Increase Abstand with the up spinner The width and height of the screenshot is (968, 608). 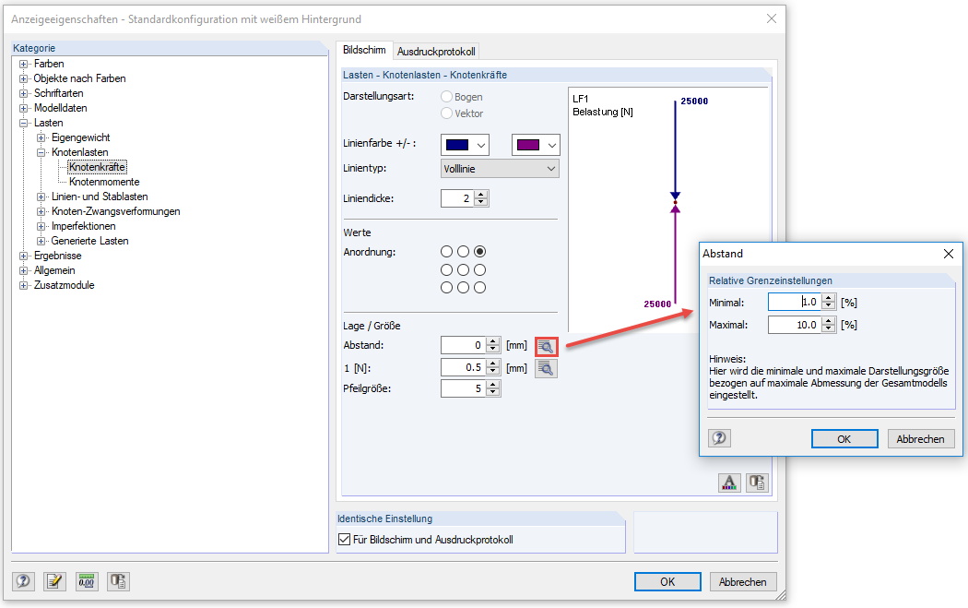[x=492, y=341]
